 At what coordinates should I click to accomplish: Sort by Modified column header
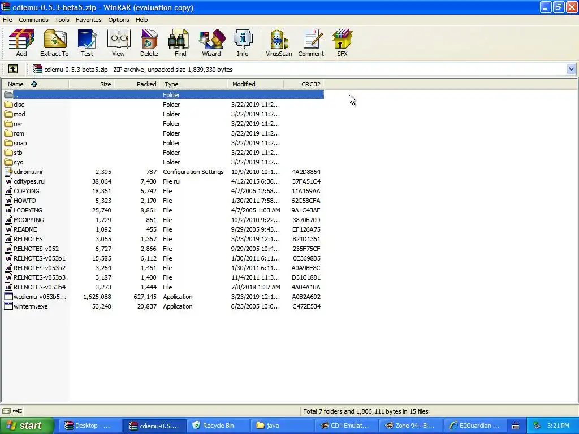point(256,84)
